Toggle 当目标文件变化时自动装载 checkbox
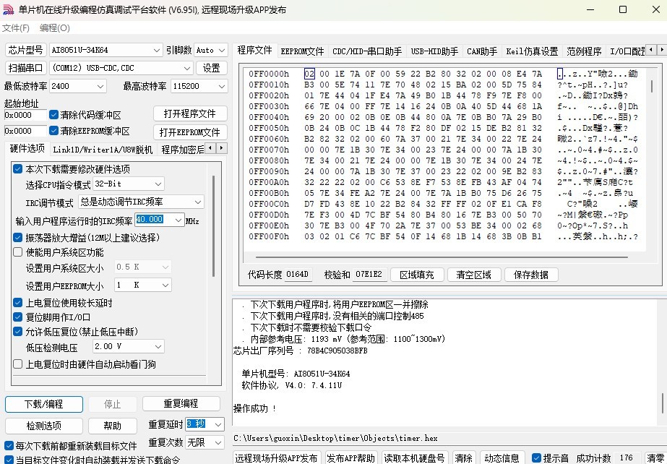 (x=9, y=460)
